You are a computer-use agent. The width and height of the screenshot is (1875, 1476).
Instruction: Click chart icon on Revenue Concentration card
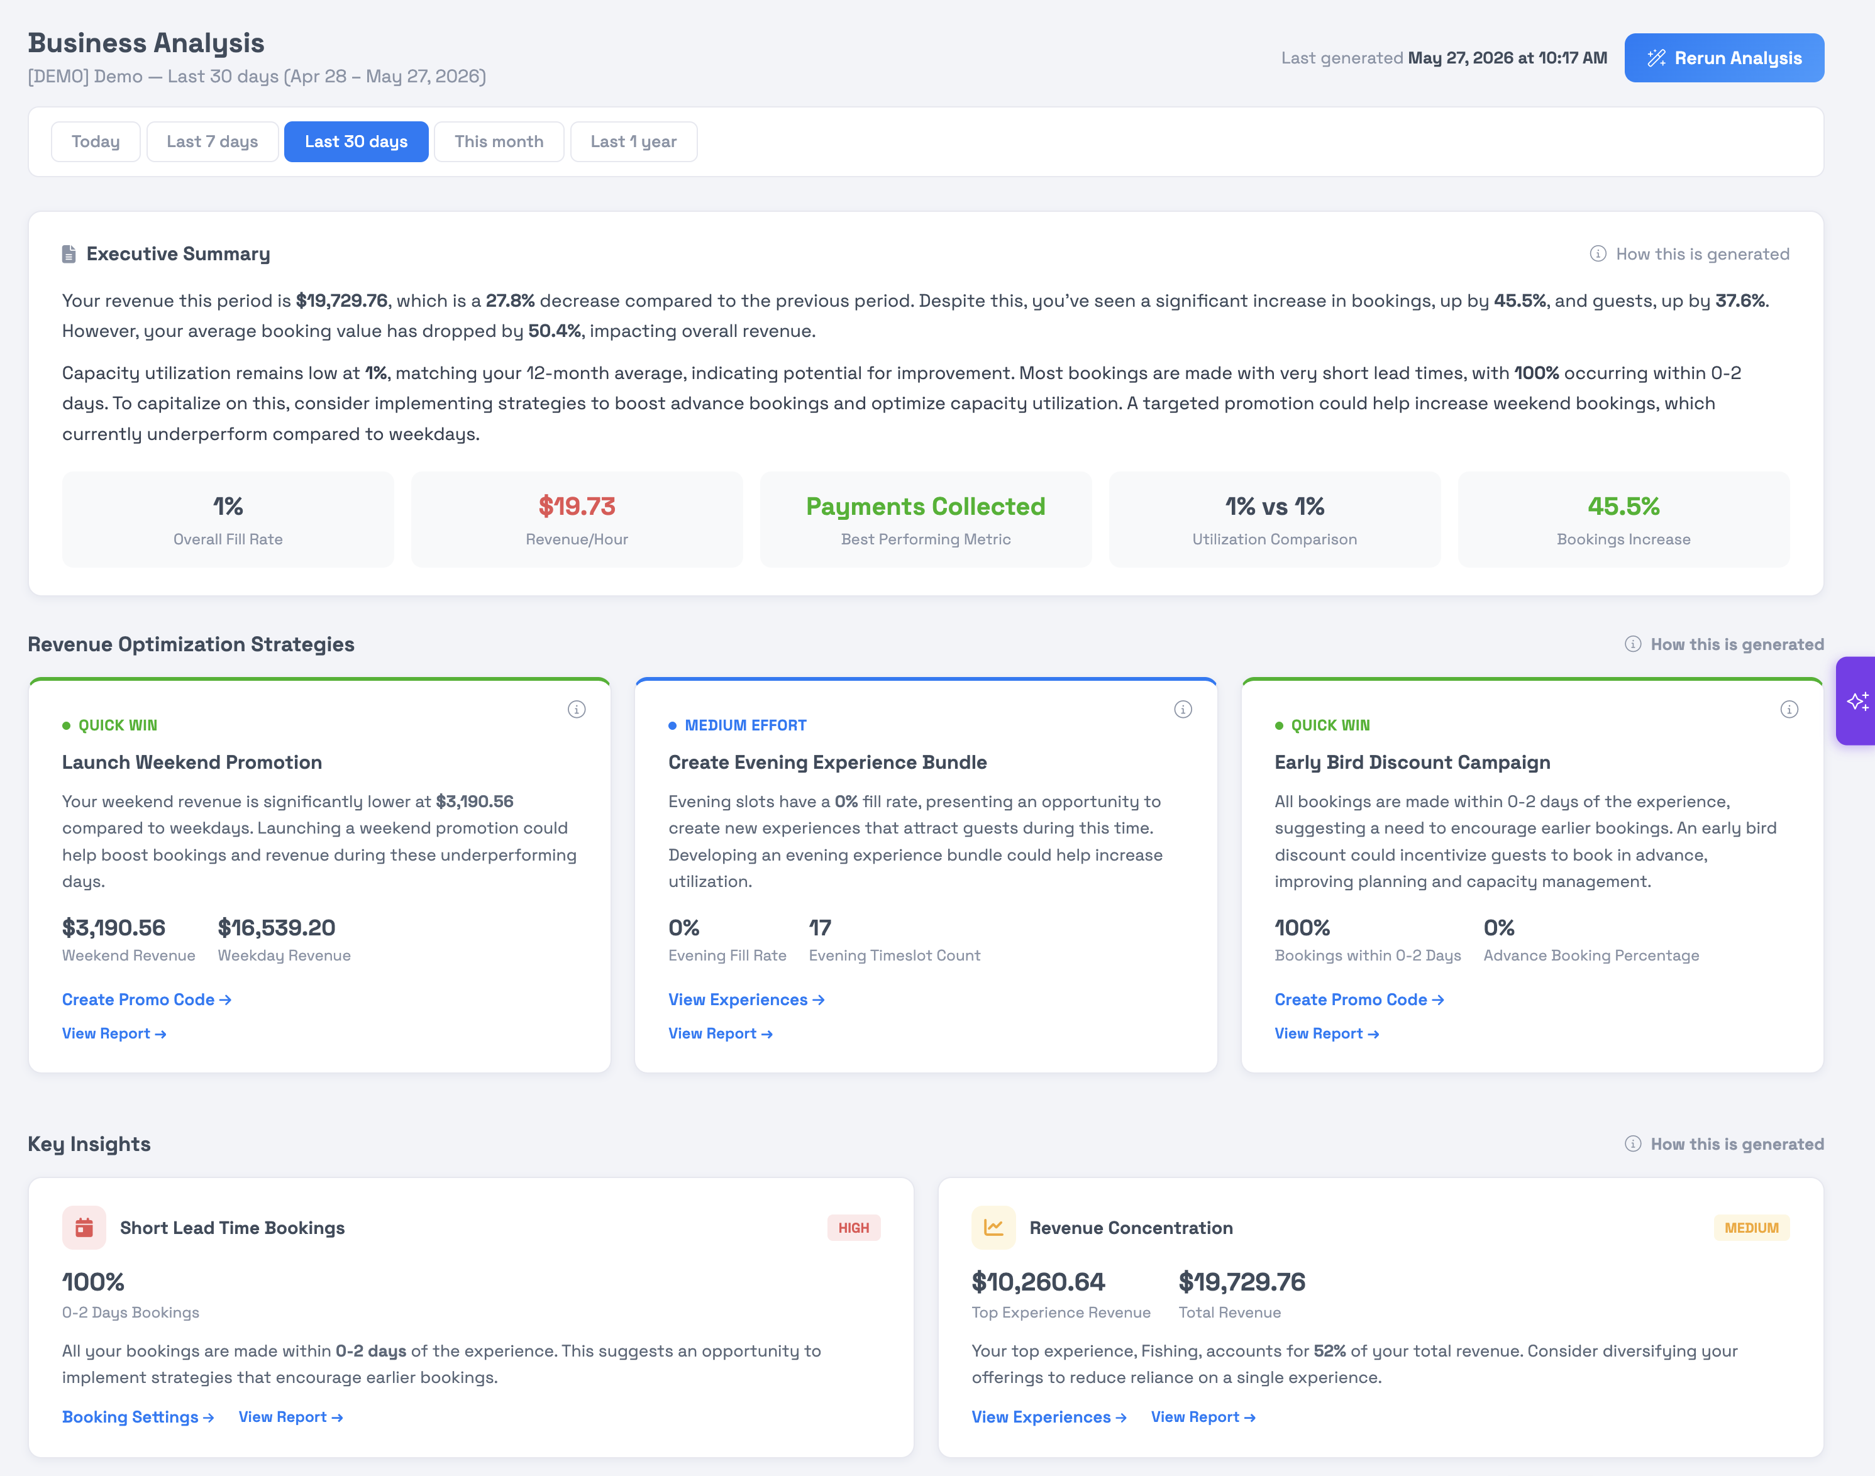(993, 1228)
